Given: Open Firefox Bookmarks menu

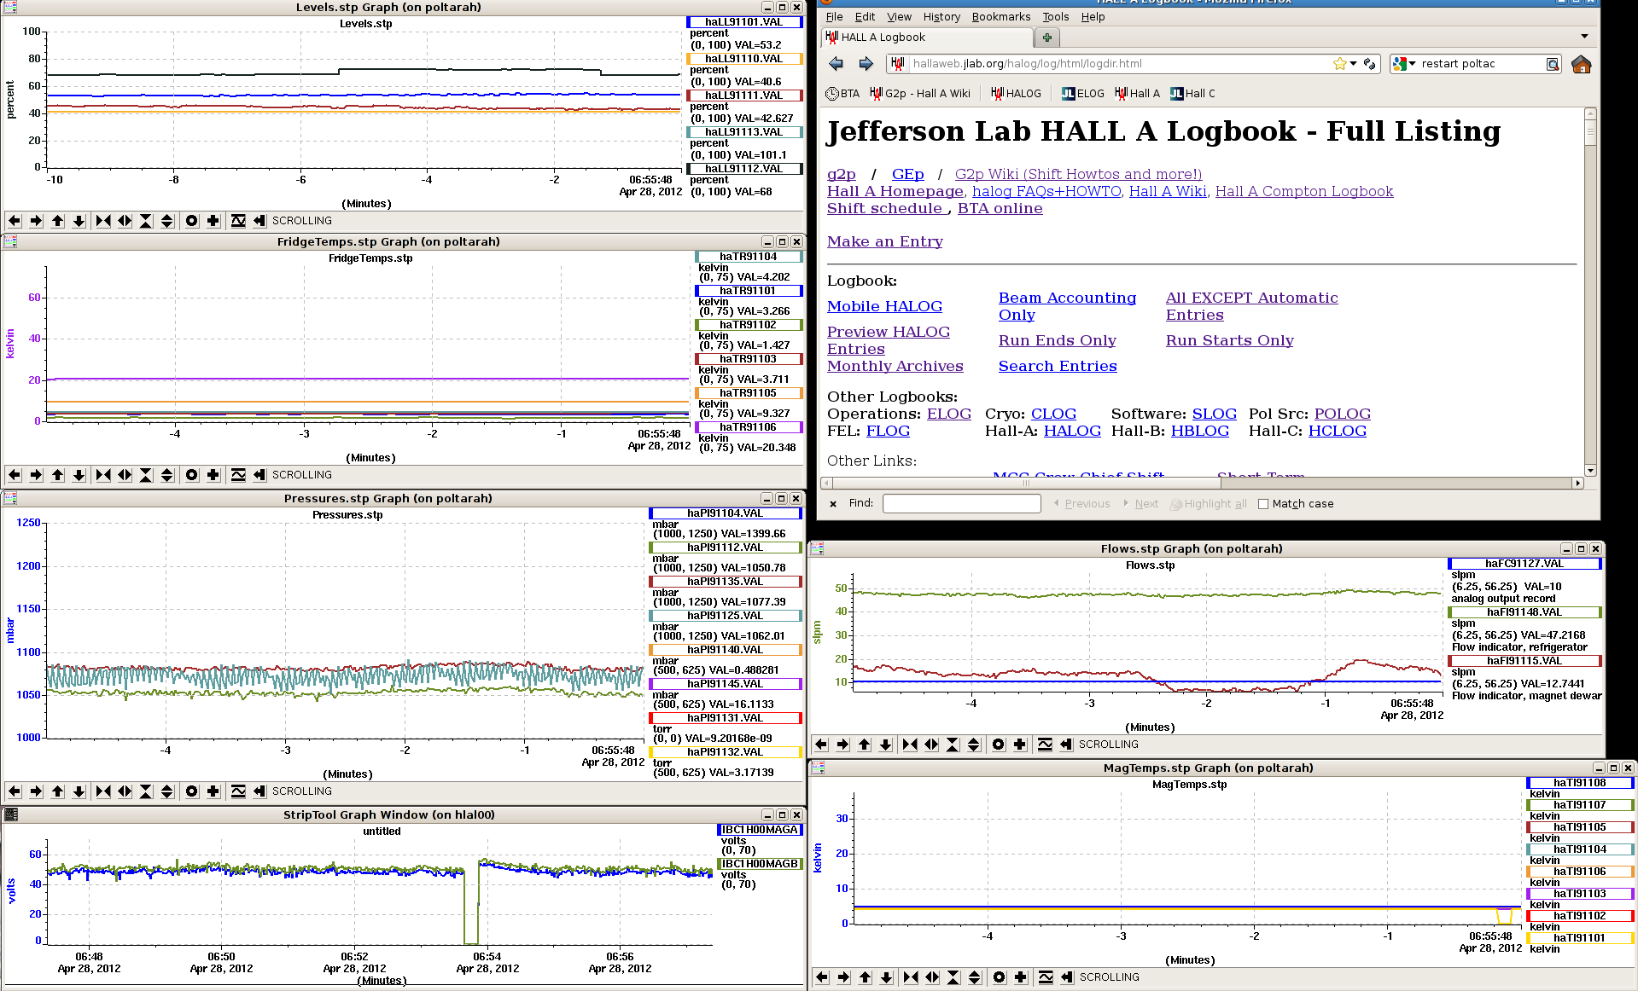Looking at the screenshot, I should [x=1001, y=17].
